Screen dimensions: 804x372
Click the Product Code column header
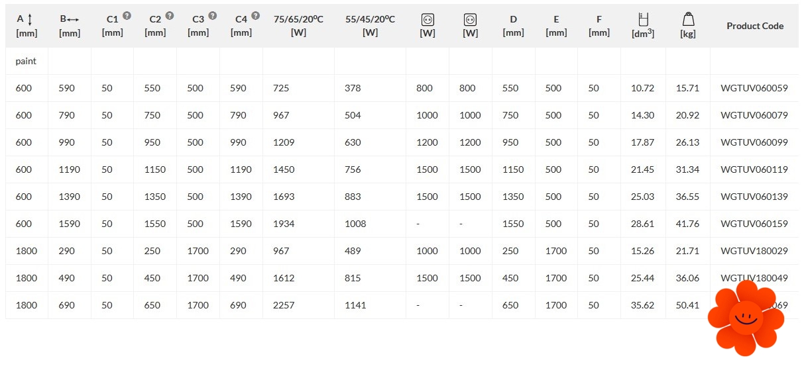tap(755, 26)
